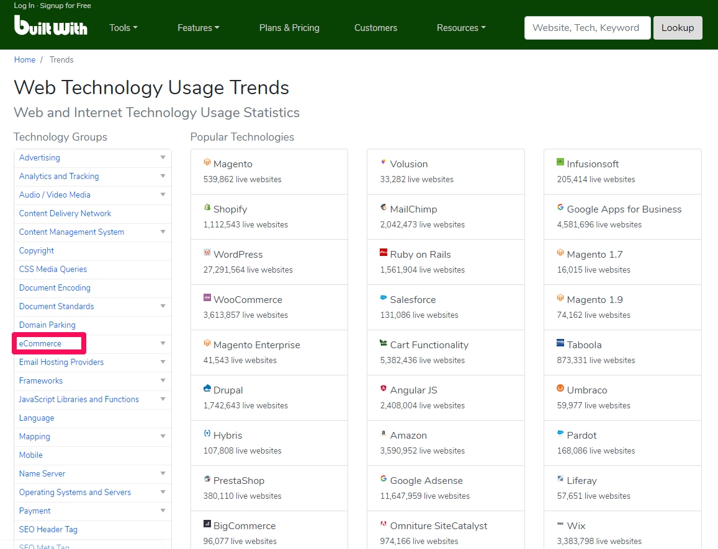Click the BuiltWith logo
The width and height of the screenshot is (718, 549).
coord(50,26)
